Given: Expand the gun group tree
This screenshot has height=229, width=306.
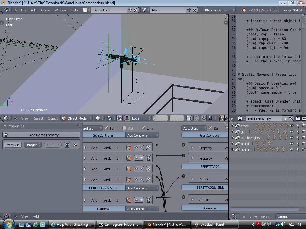Looking at the screenshot, I should (x=232, y=131).
